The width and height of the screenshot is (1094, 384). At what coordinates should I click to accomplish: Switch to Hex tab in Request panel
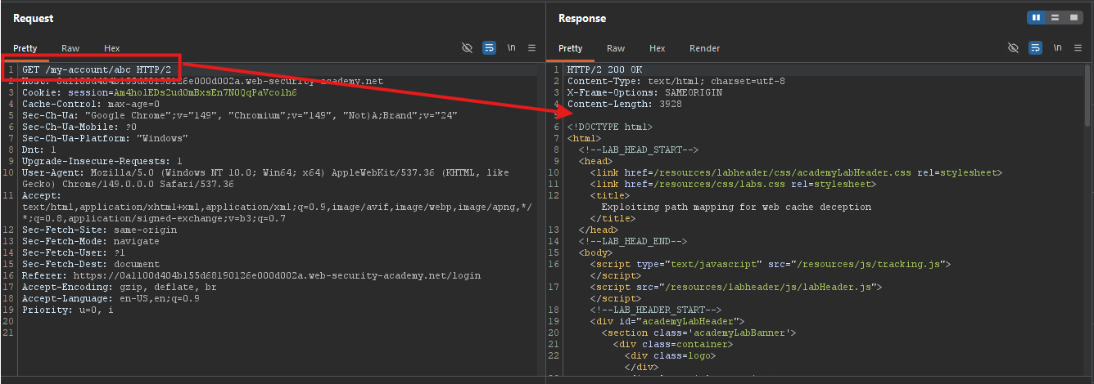(x=111, y=48)
